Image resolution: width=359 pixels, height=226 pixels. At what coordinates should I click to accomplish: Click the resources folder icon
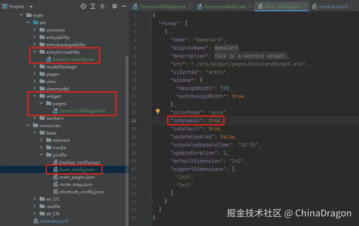(x=36, y=125)
